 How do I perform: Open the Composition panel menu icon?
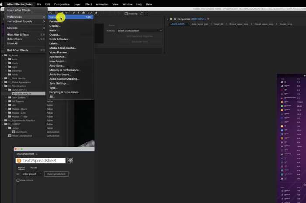(x=208, y=19)
